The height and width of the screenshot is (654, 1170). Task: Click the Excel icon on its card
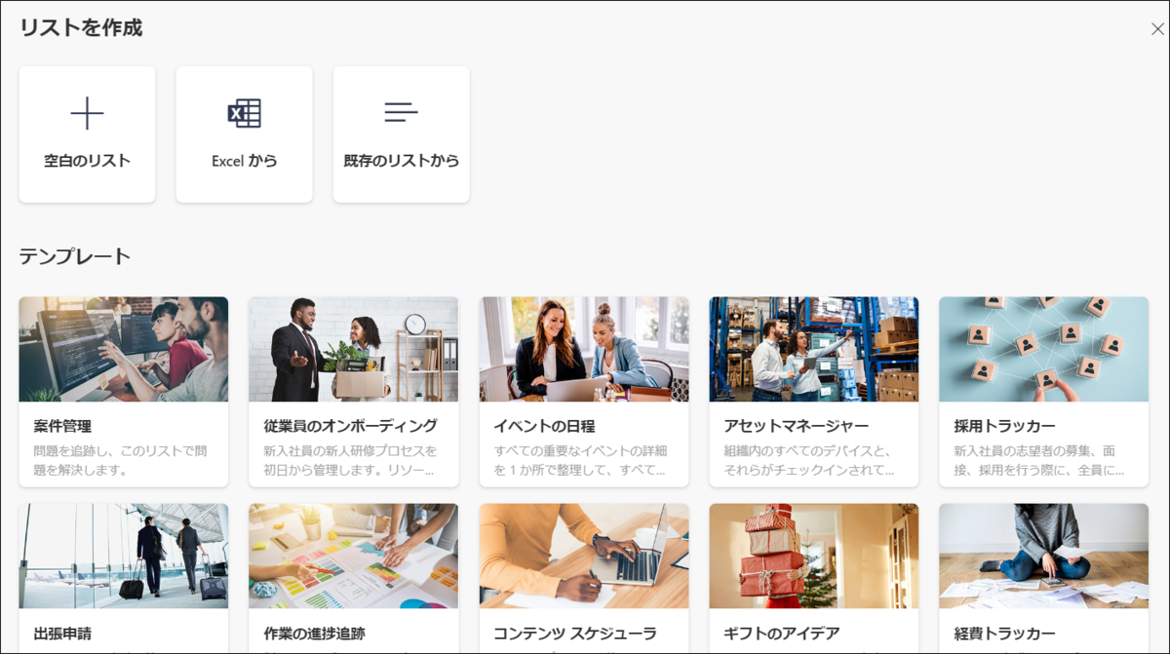[x=244, y=113]
